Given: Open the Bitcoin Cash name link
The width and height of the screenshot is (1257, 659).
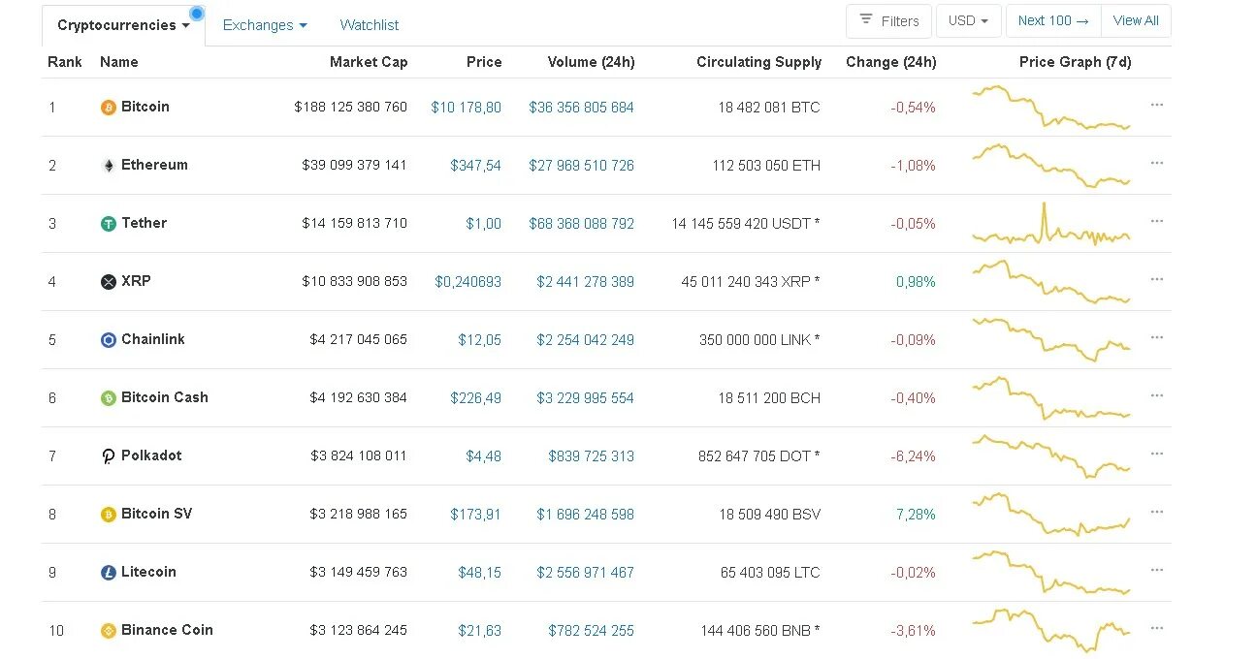Looking at the screenshot, I should (165, 397).
